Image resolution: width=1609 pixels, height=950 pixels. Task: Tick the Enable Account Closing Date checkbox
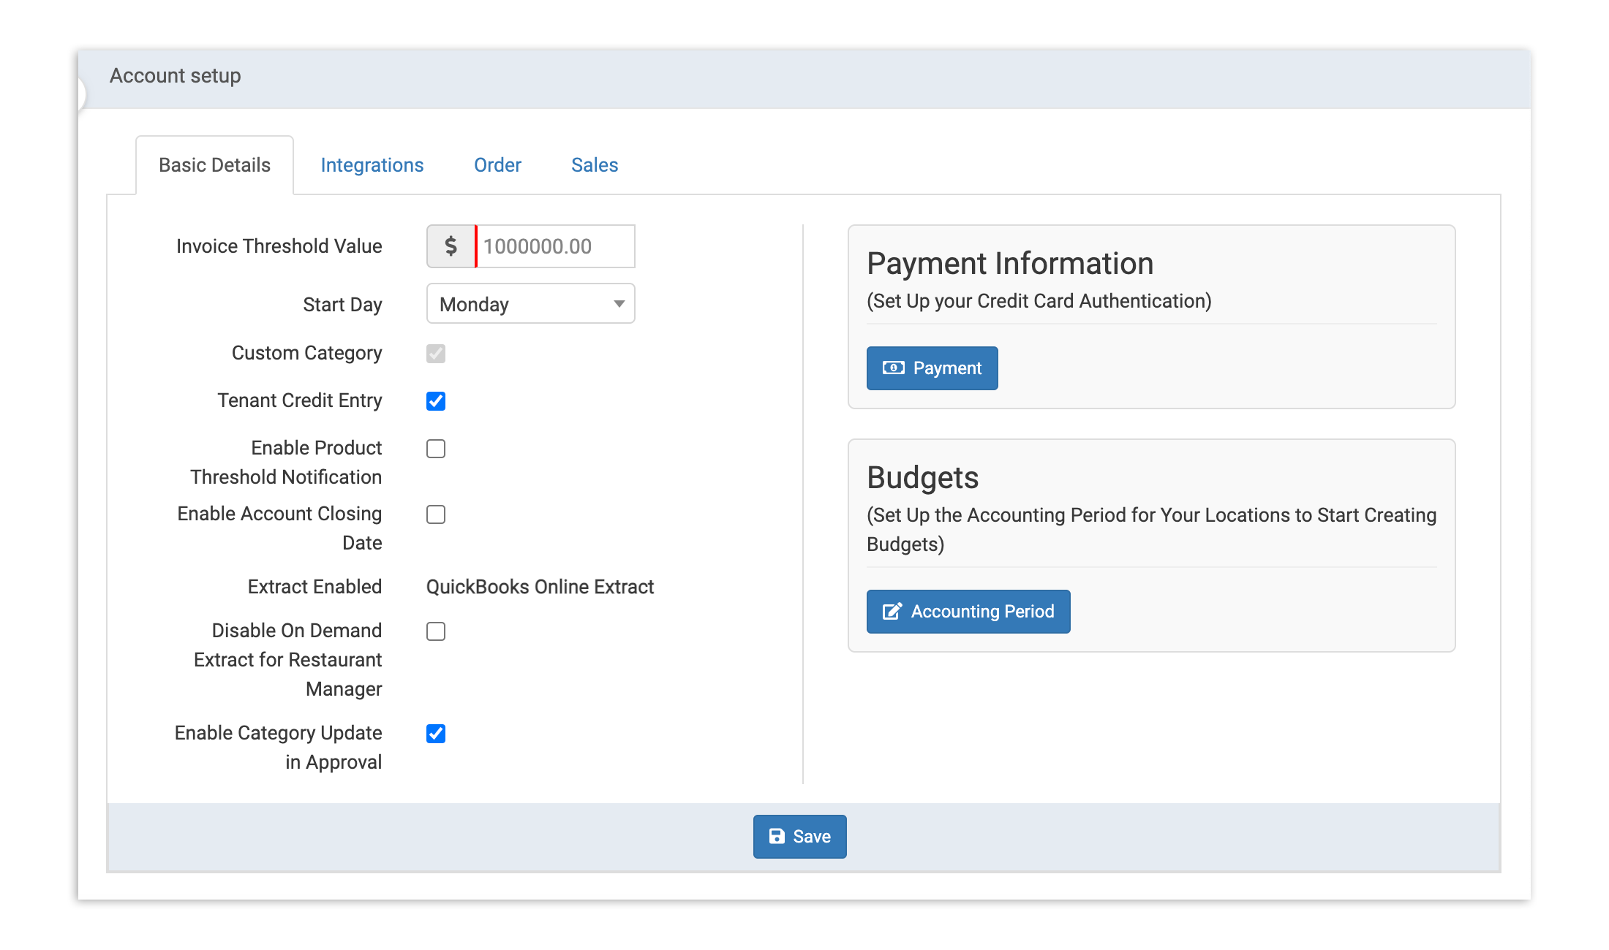coord(436,514)
